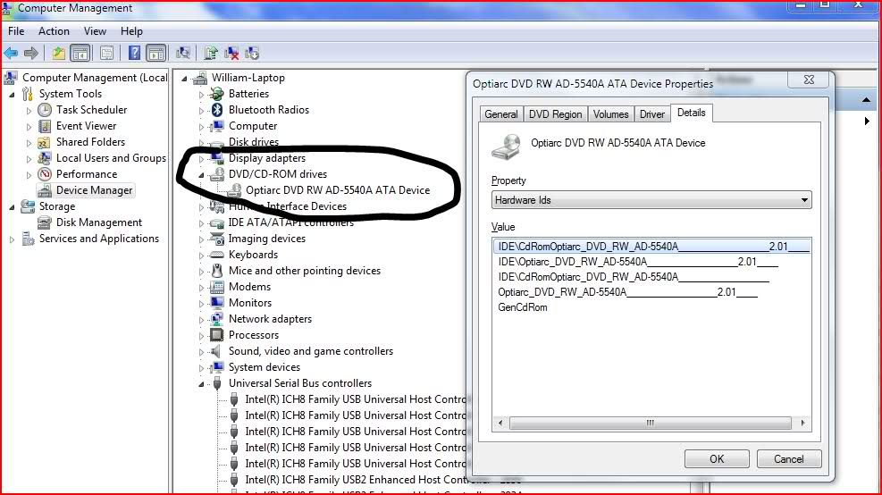
Task: Collapse the Universal Serial Bus controllers node
Action: click(x=201, y=384)
